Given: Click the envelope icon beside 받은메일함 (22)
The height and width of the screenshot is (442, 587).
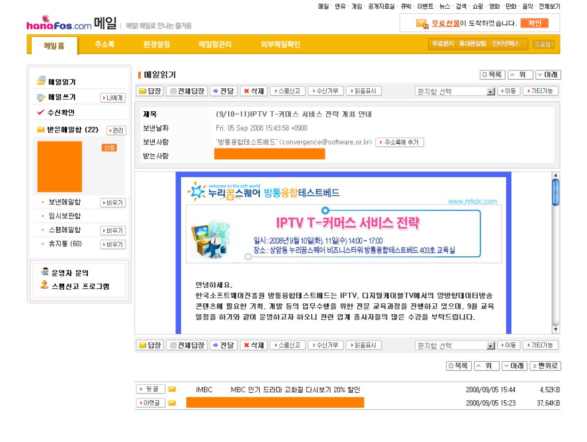Looking at the screenshot, I should click(41, 130).
